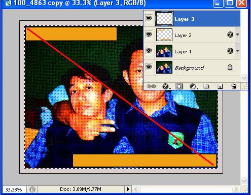This screenshot has width=251, height=195.
Task: Hide Layer 2 visibility eye
Action: coord(149,35)
